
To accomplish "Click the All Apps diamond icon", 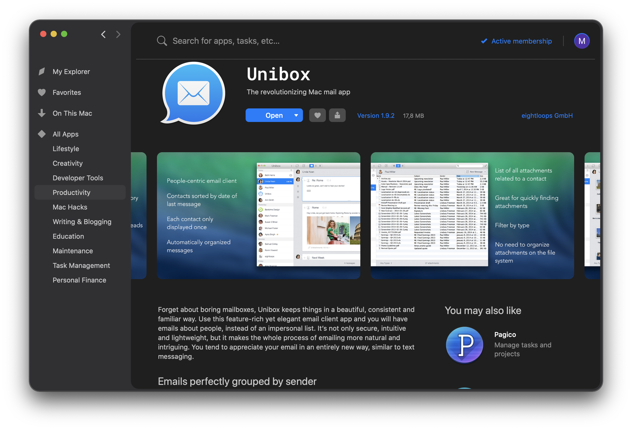I will click(42, 134).
